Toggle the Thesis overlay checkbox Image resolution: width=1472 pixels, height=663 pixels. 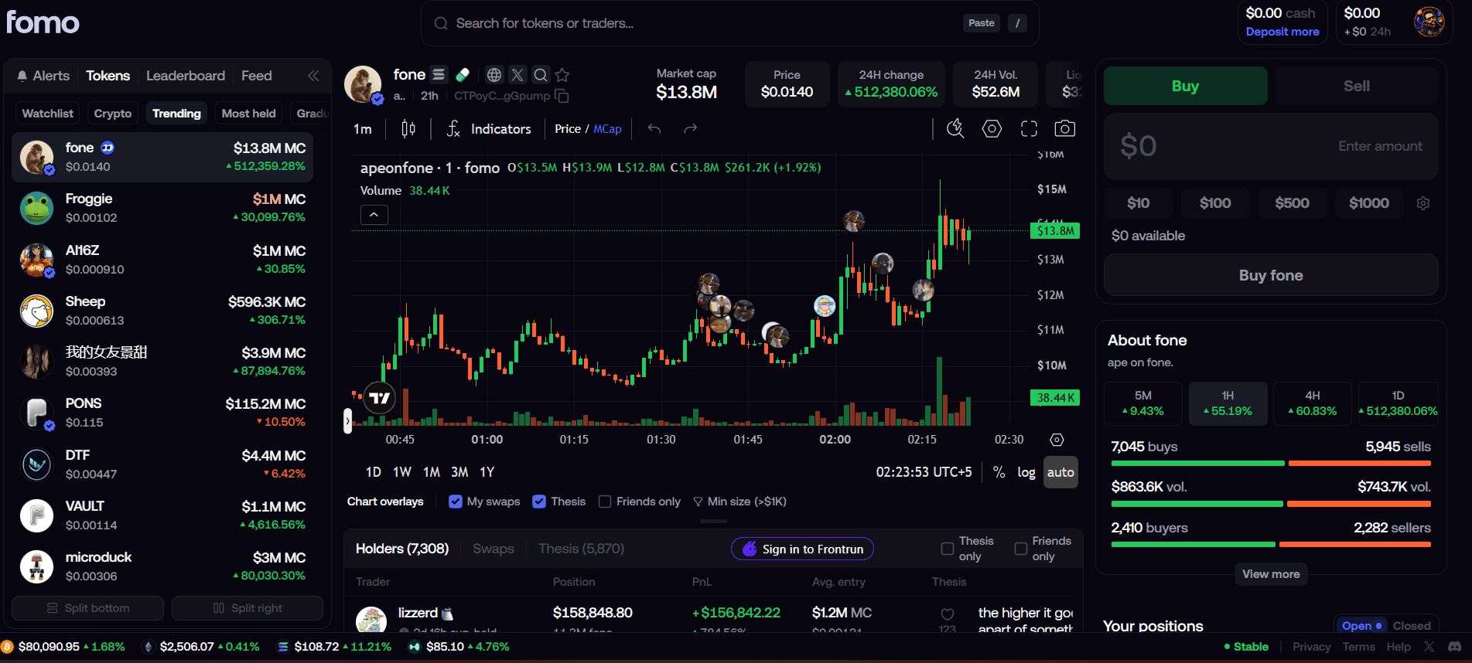pyautogui.click(x=539, y=501)
